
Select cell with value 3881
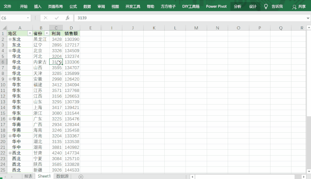click(56, 147)
